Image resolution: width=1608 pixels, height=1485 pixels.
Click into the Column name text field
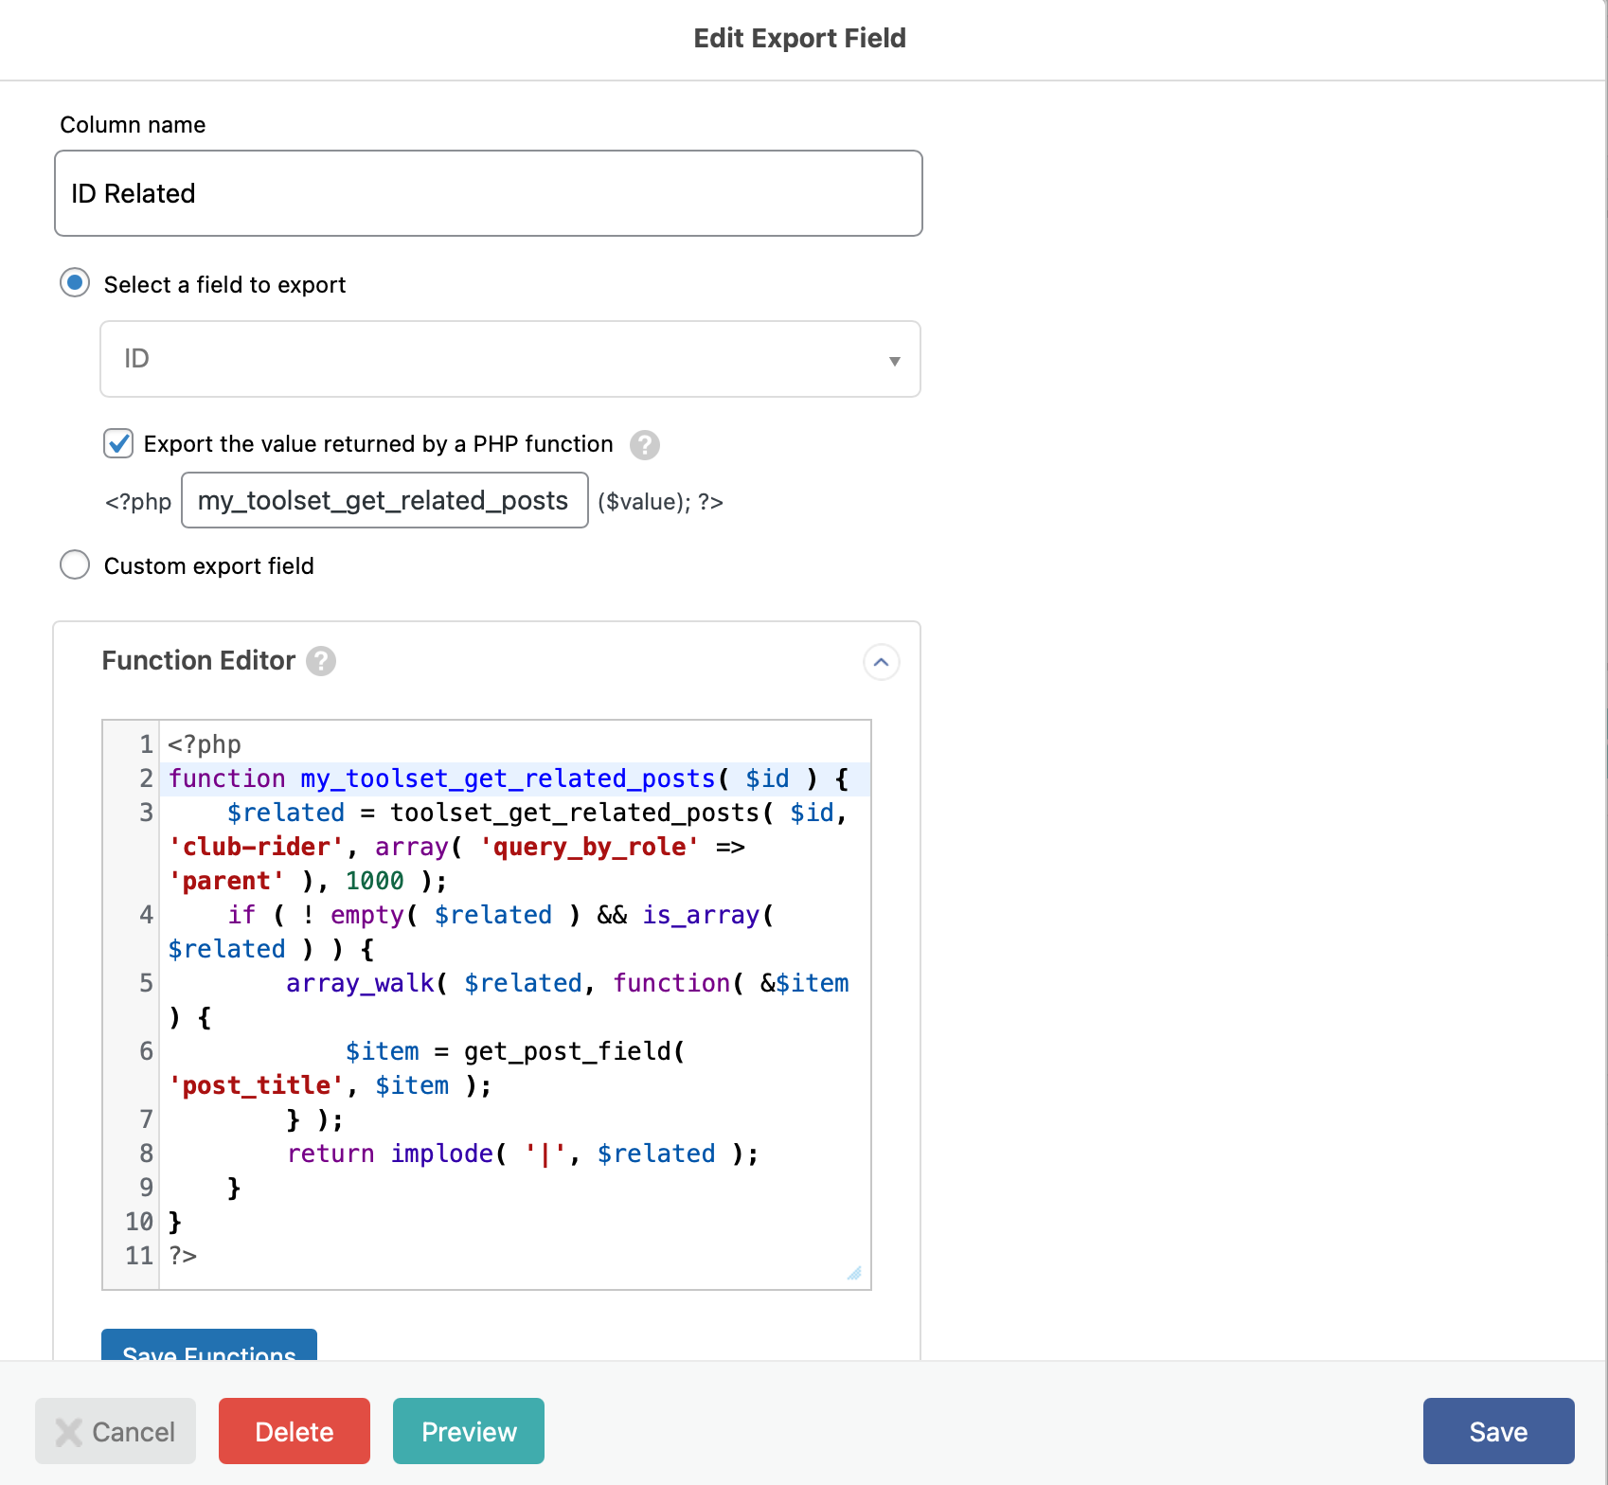(488, 193)
